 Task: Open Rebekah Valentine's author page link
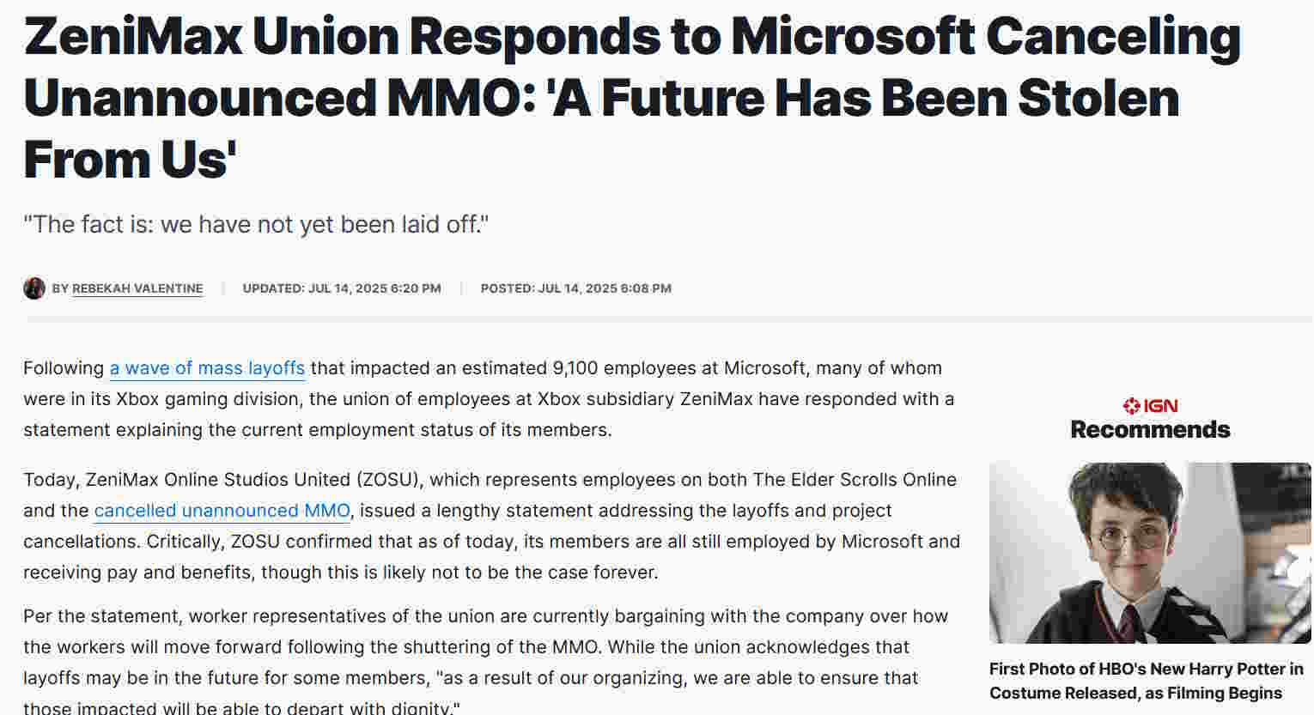tap(137, 288)
